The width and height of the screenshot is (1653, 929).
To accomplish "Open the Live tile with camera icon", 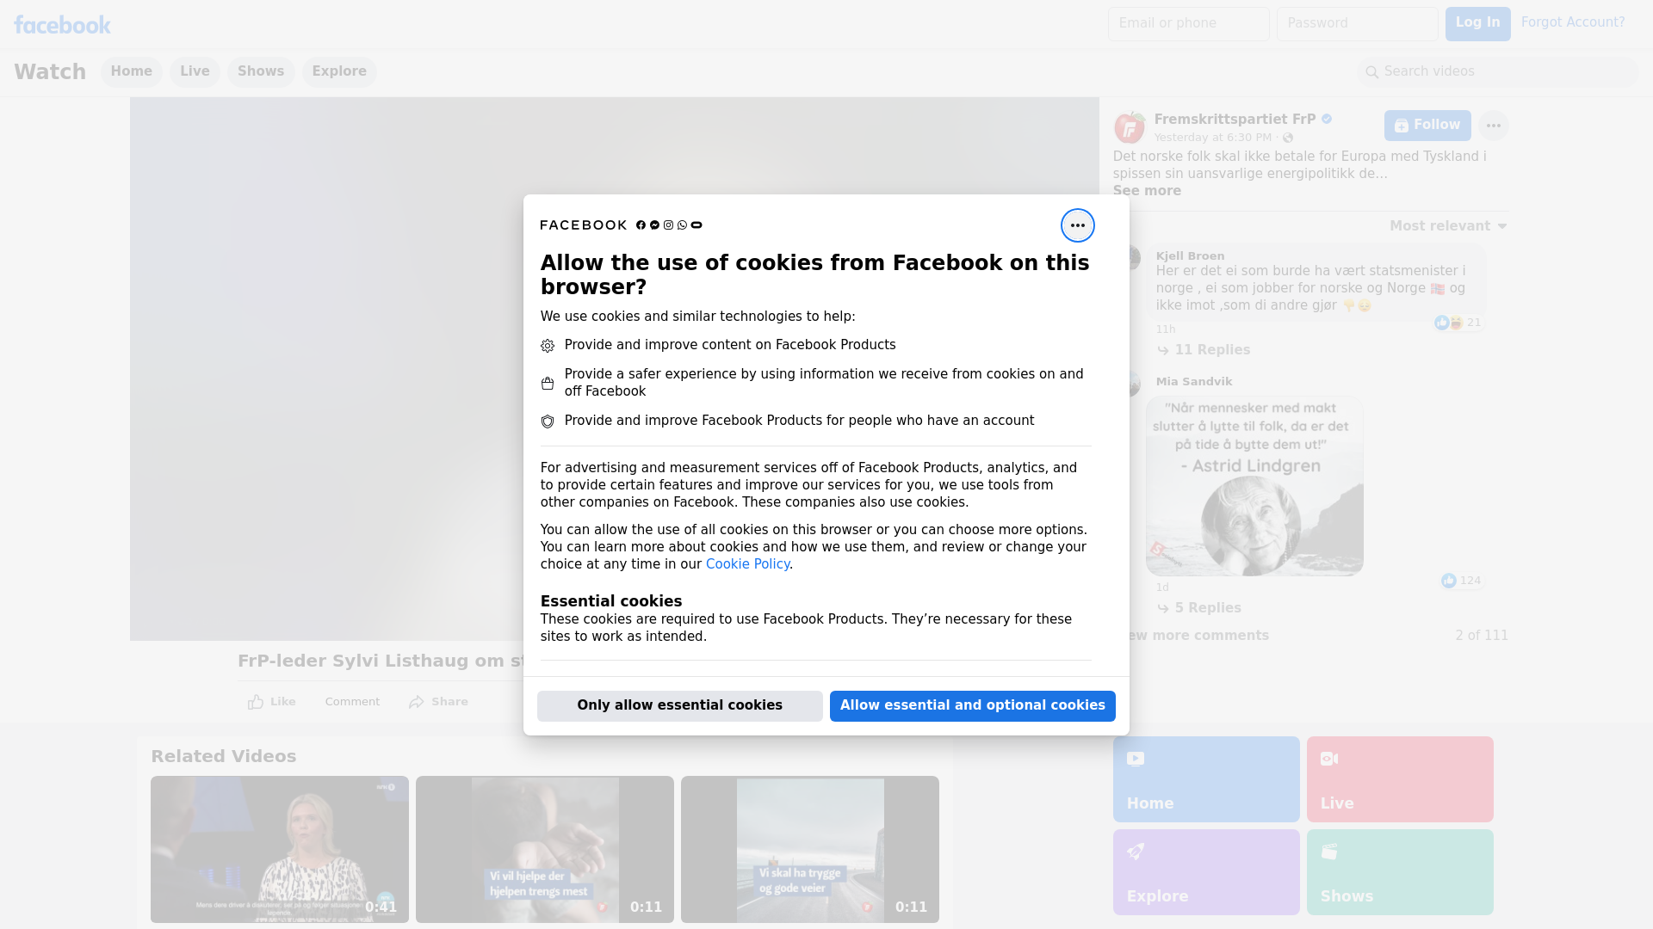I will click(x=1399, y=778).
